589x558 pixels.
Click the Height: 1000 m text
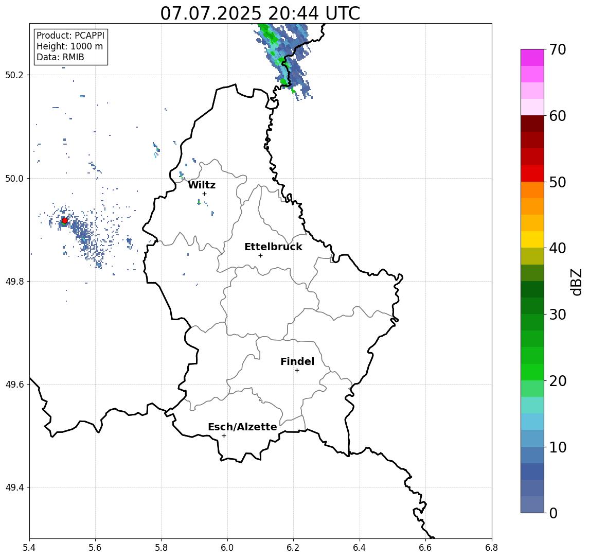pos(69,46)
